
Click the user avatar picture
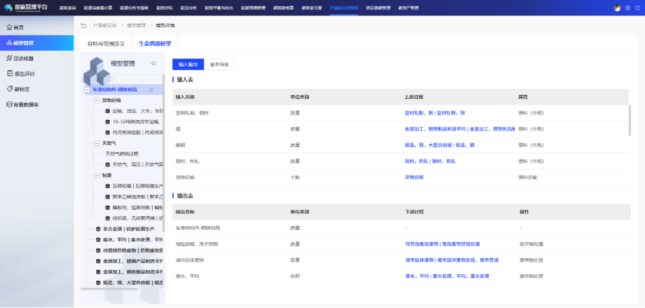pyautogui.click(x=618, y=8)
